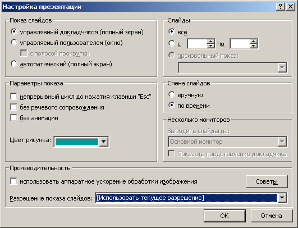298x228 pixels.
Task: Enable hardware graphics acceleration checkbox
Action: click(13, 181)
